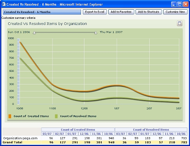The height and width of the screenshot is (146, 190).
Task: Click 10/06 header under Resolved Items
Action: point(181,134)
